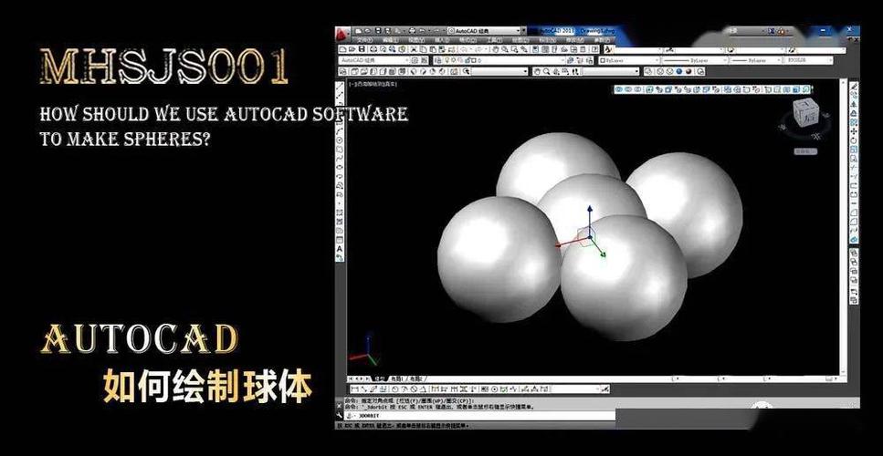Click the horizontal scrollbar below the viewport
The image size is (883, 456).
[639, 378]
